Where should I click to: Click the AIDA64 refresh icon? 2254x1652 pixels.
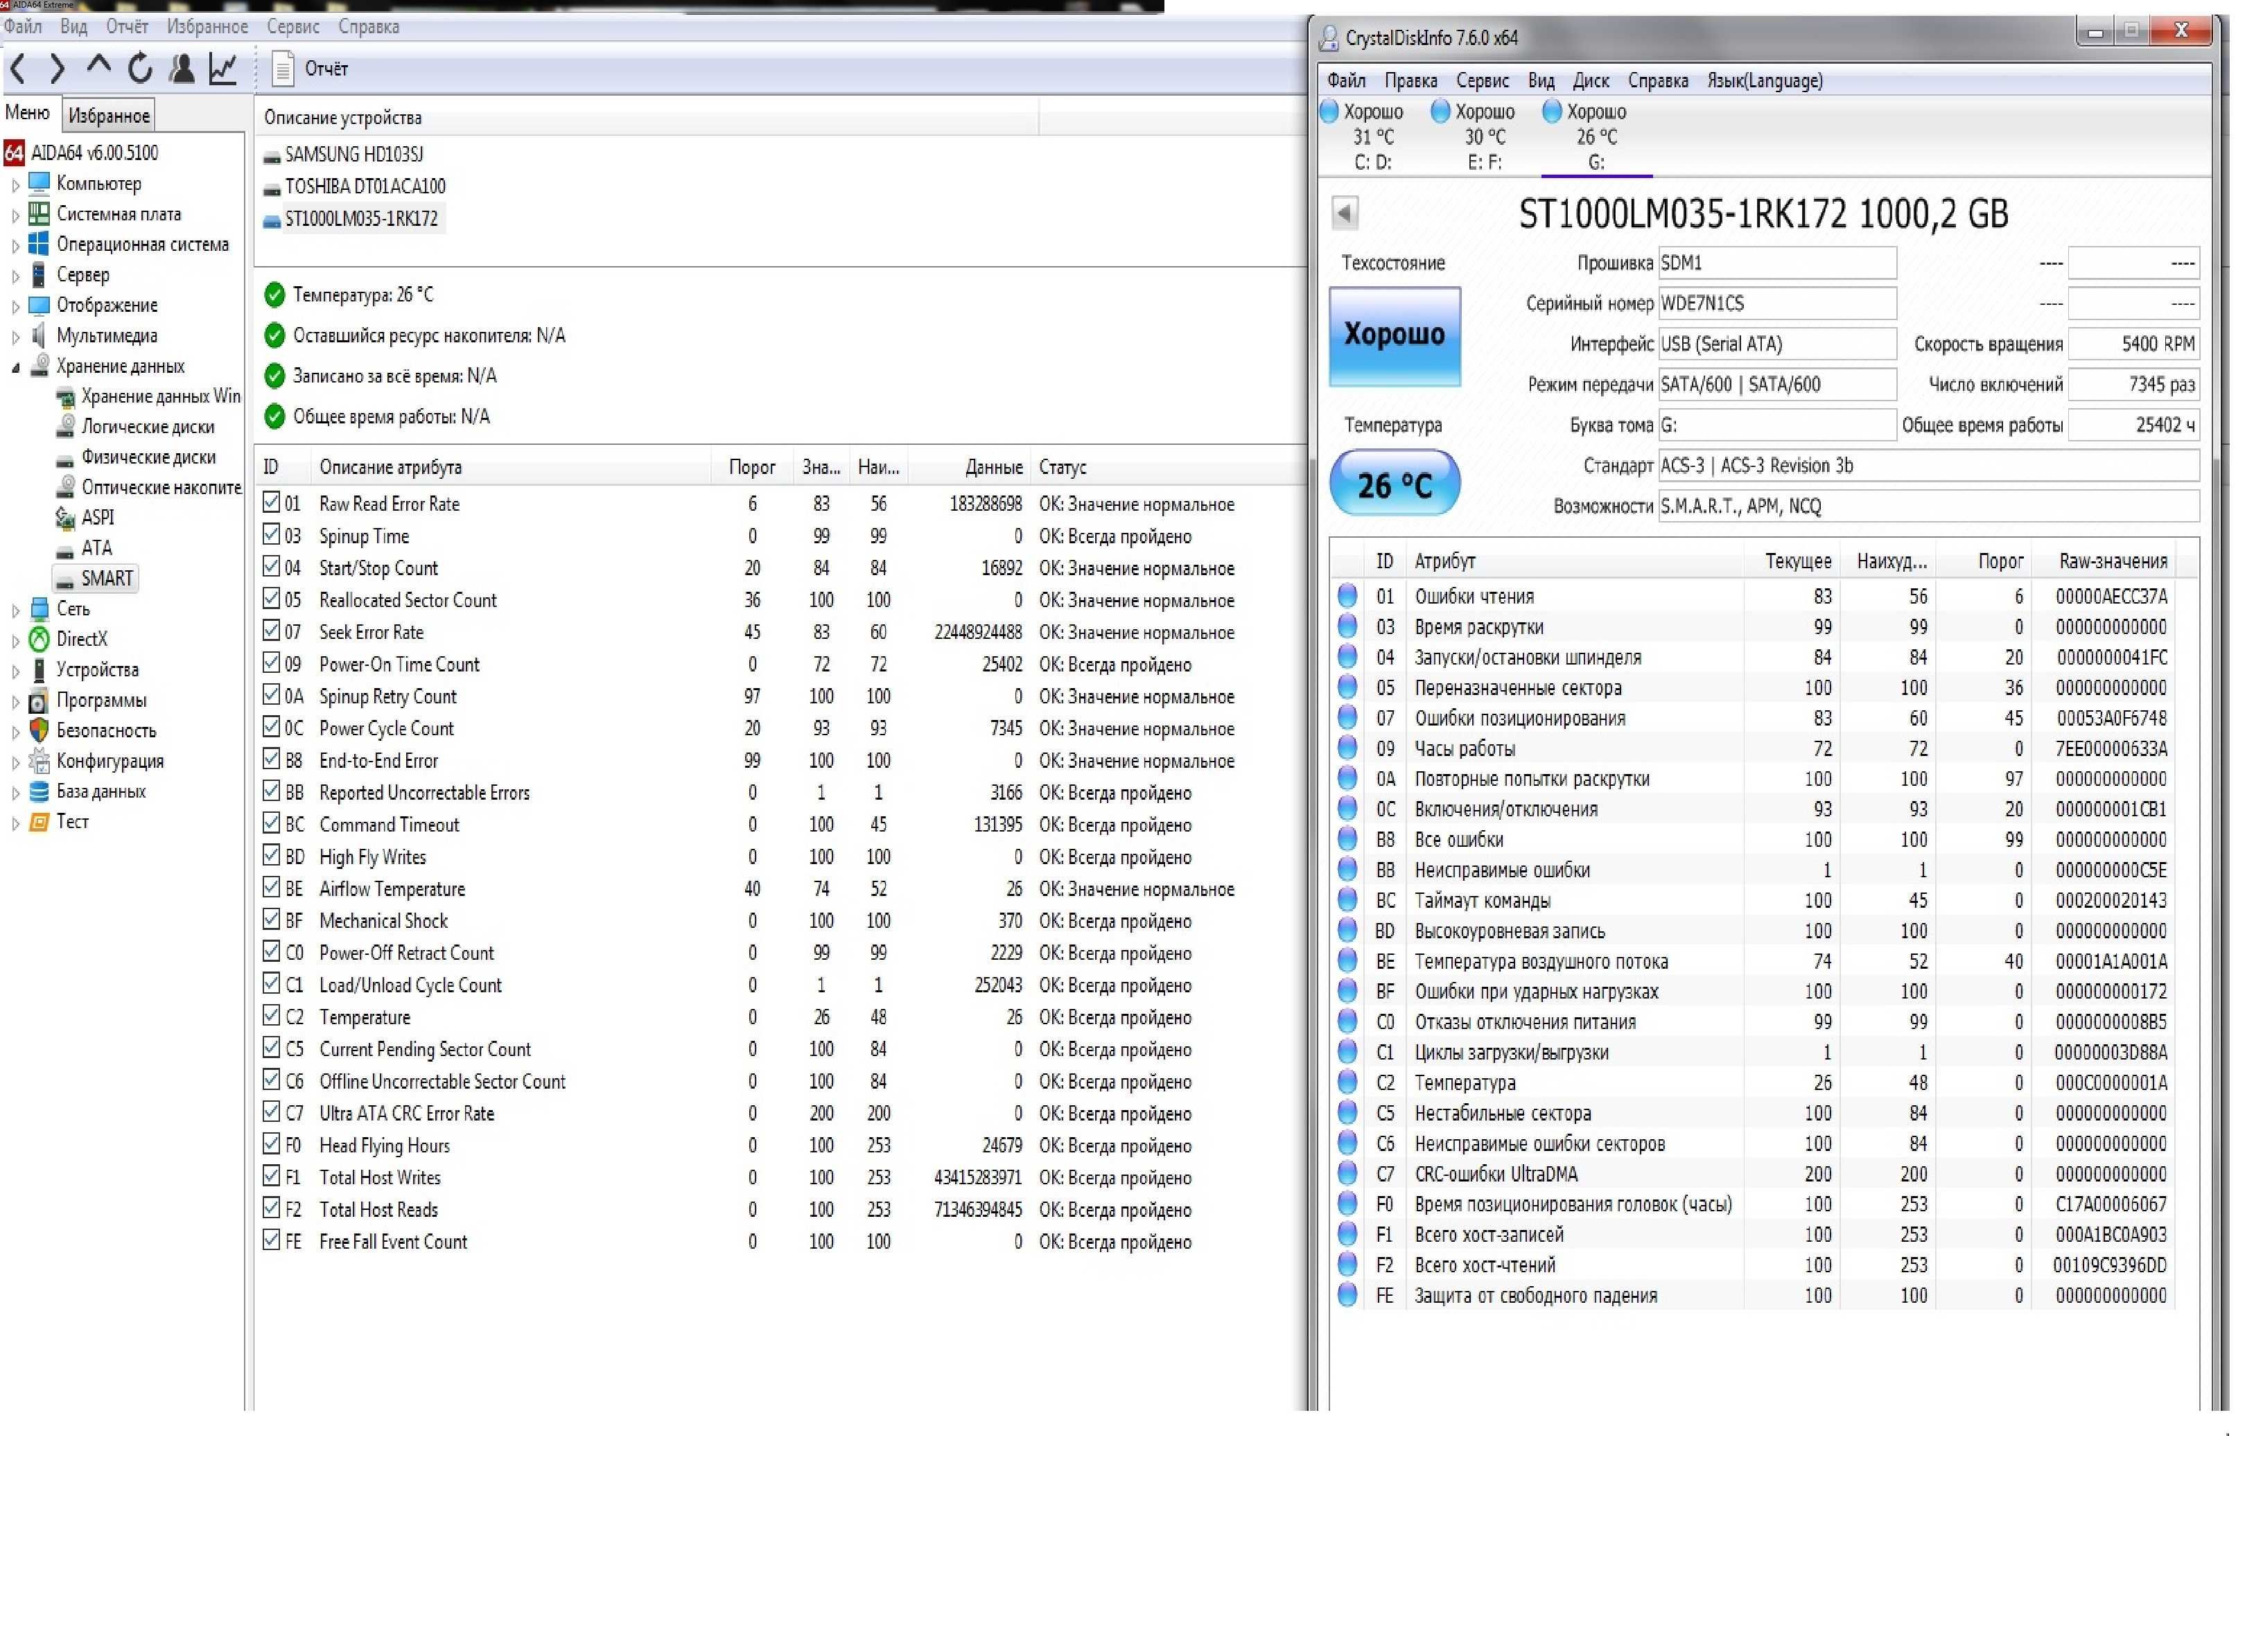[x=140, y=68]
